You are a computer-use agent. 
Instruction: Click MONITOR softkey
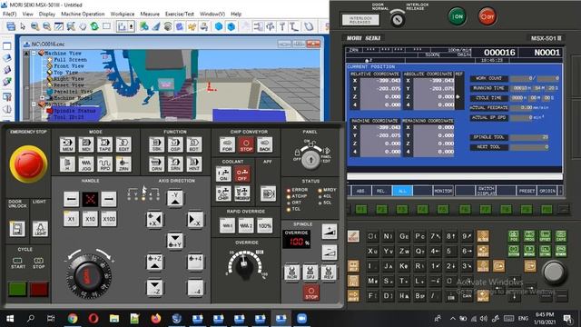point(443,191)
